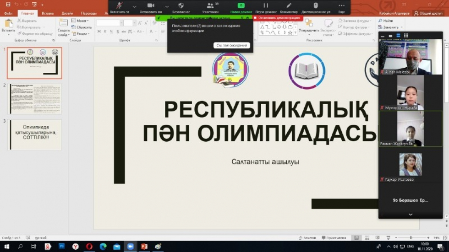The image size is (449, 252).
Task: Select slide 3 thumbnail with Олимпиада text
Action: click(x=35, y=134)
